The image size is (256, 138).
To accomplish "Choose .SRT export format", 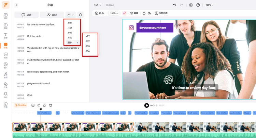I will (70, 23).
